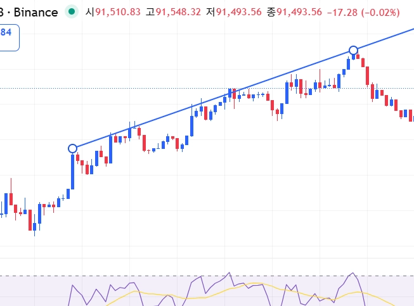Image resolution: width=414 pixels, height=306 pixels.
Task: Click the open price 91,510.83 value
Action: pos(118,12)
